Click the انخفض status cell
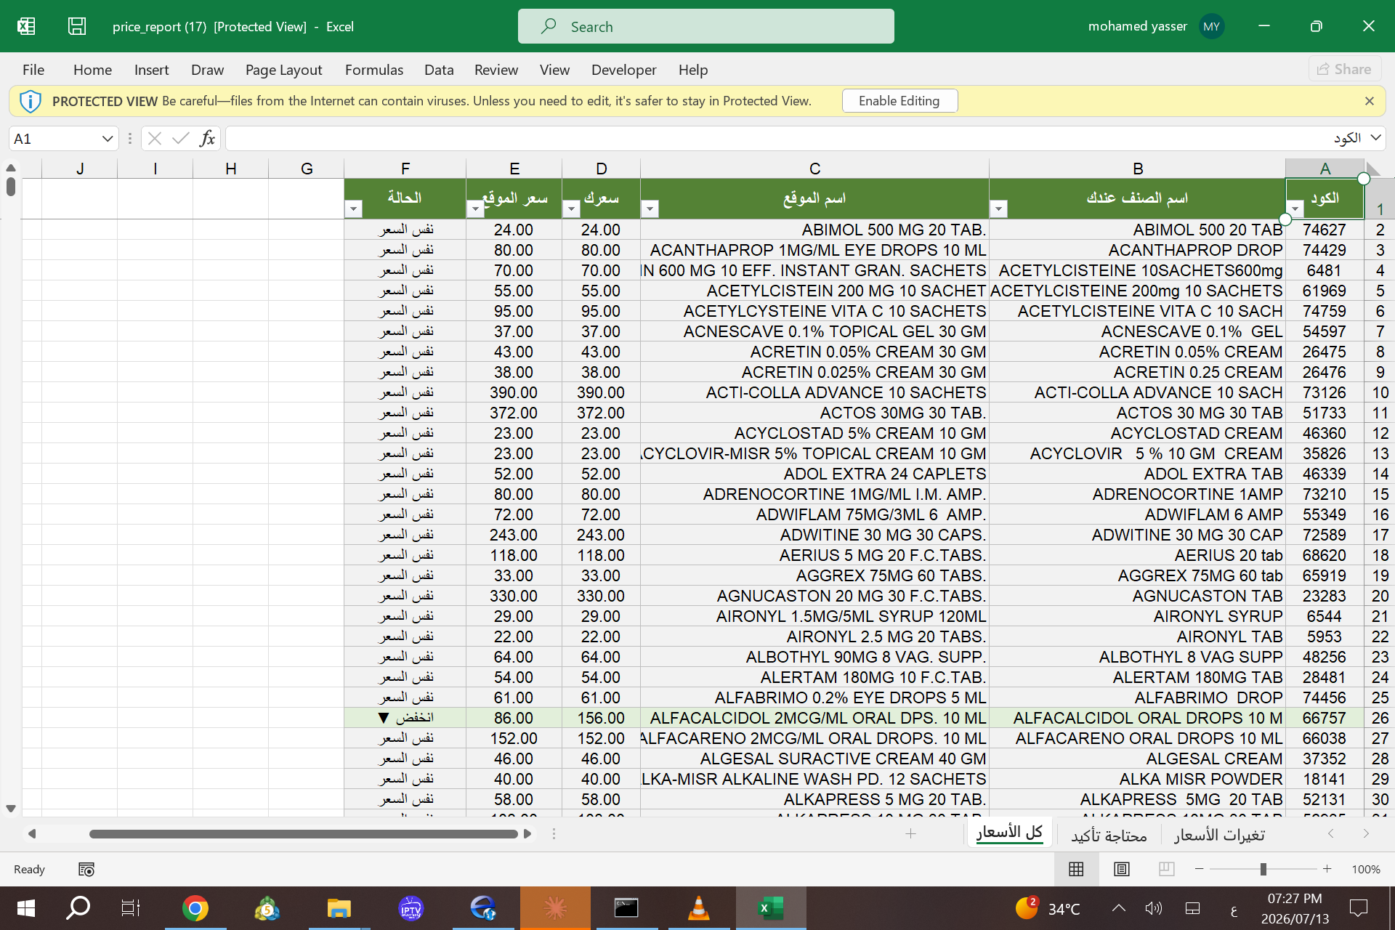The height and width of the screenshot is (930, 1395). click(405, 718)
